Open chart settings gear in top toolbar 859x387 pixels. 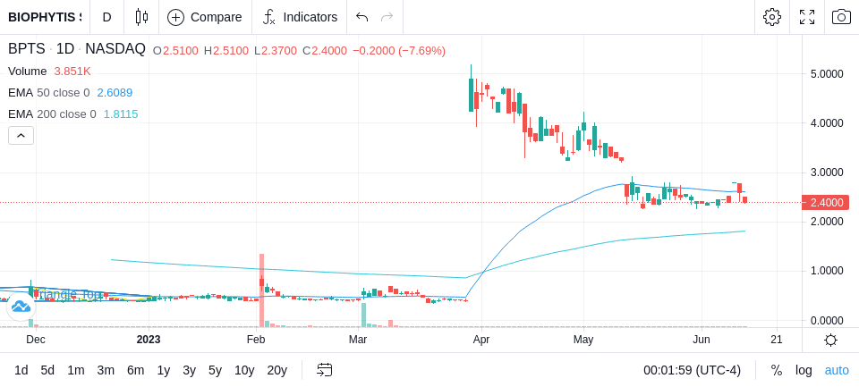point(772,17)
